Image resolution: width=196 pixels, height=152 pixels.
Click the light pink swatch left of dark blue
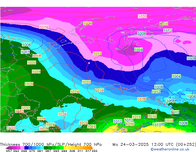(x=22, y=148)
